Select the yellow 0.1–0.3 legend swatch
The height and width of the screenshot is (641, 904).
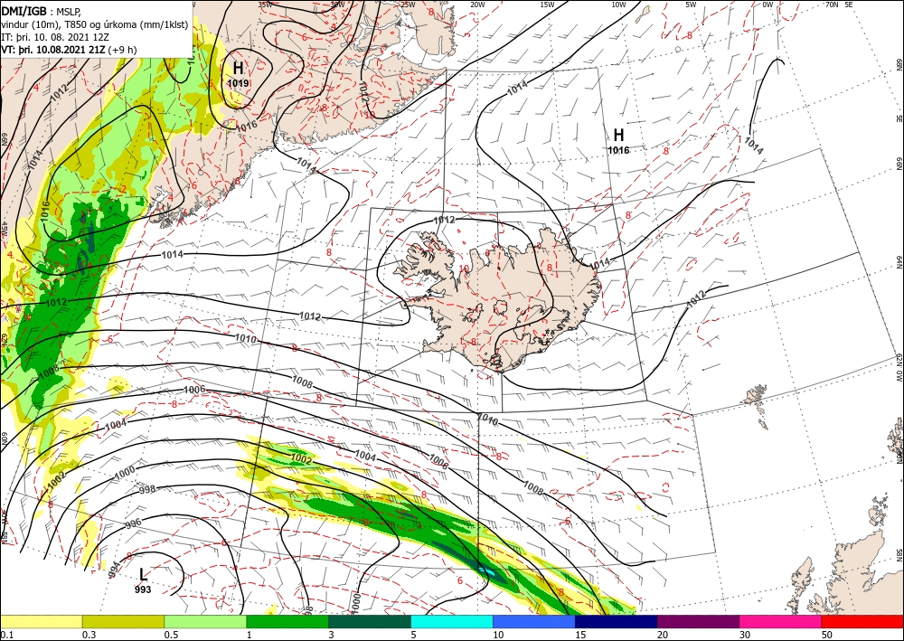41,621
